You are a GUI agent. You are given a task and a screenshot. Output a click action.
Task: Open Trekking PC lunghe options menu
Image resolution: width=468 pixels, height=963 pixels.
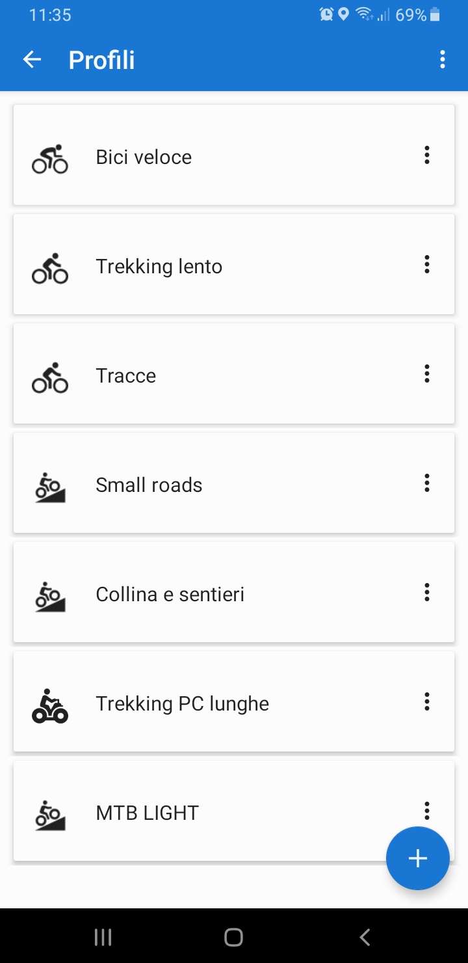click(x=427, y=701)
